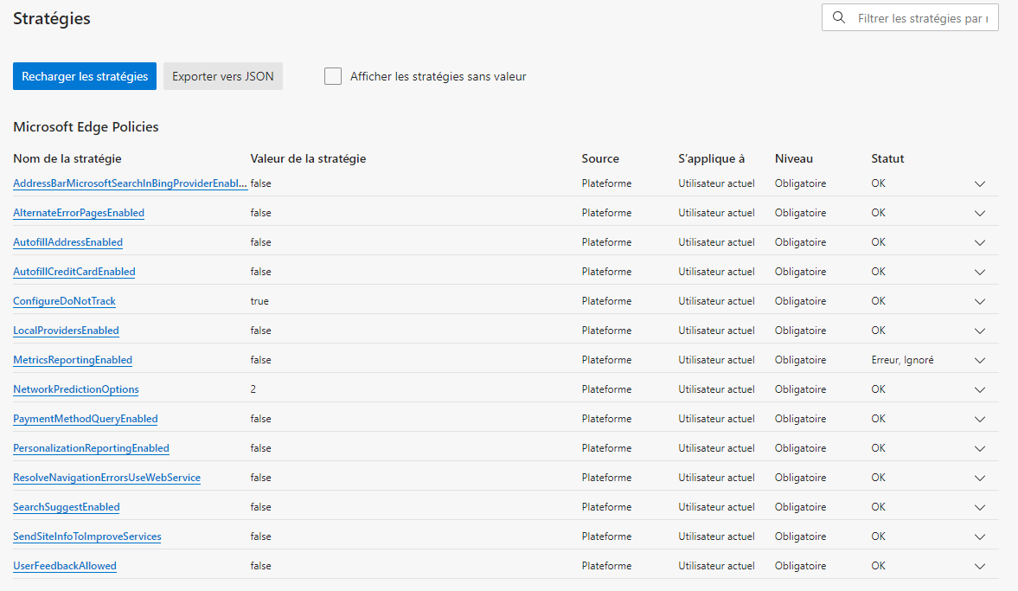Click 'OK' status in PaymentMethodQueryEnabled row
The height and width of the screenshot is (591, 1018).
(x=879, y=419)
